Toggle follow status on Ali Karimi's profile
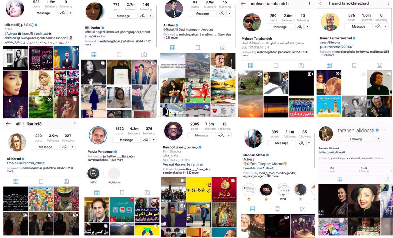This screenshot has height=238, width=393. pyautogui.click(x=65, y=147)
